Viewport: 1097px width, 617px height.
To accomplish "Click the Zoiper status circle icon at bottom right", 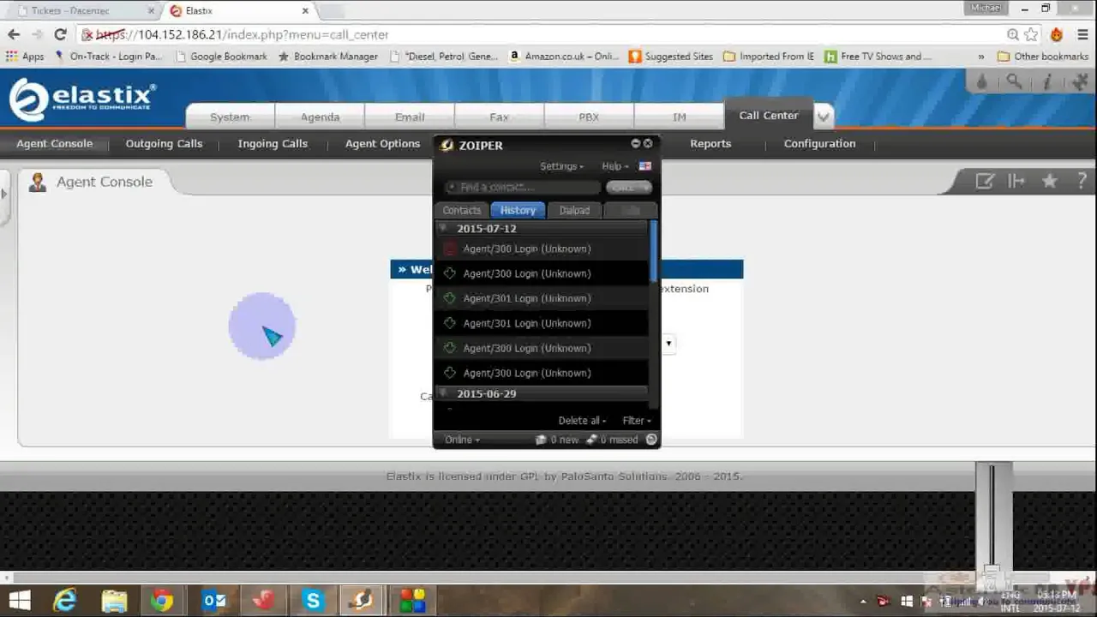I will (651, 440).
